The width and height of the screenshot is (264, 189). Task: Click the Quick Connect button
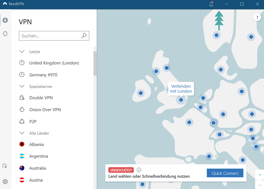click(225, 173)
